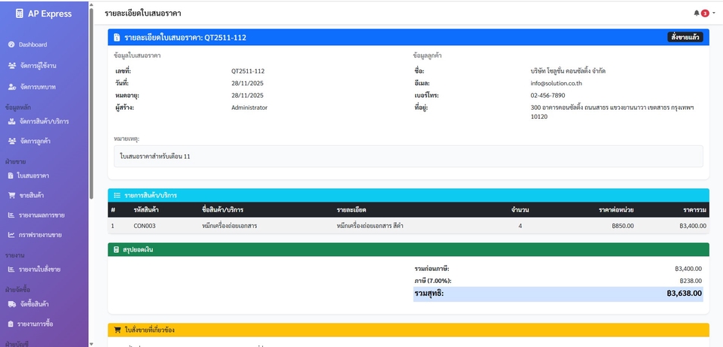The width and height of the screenshot is (723, 347).
Task: Open the กราฟรายงานขาย menu item
Action: coord(40,235)
